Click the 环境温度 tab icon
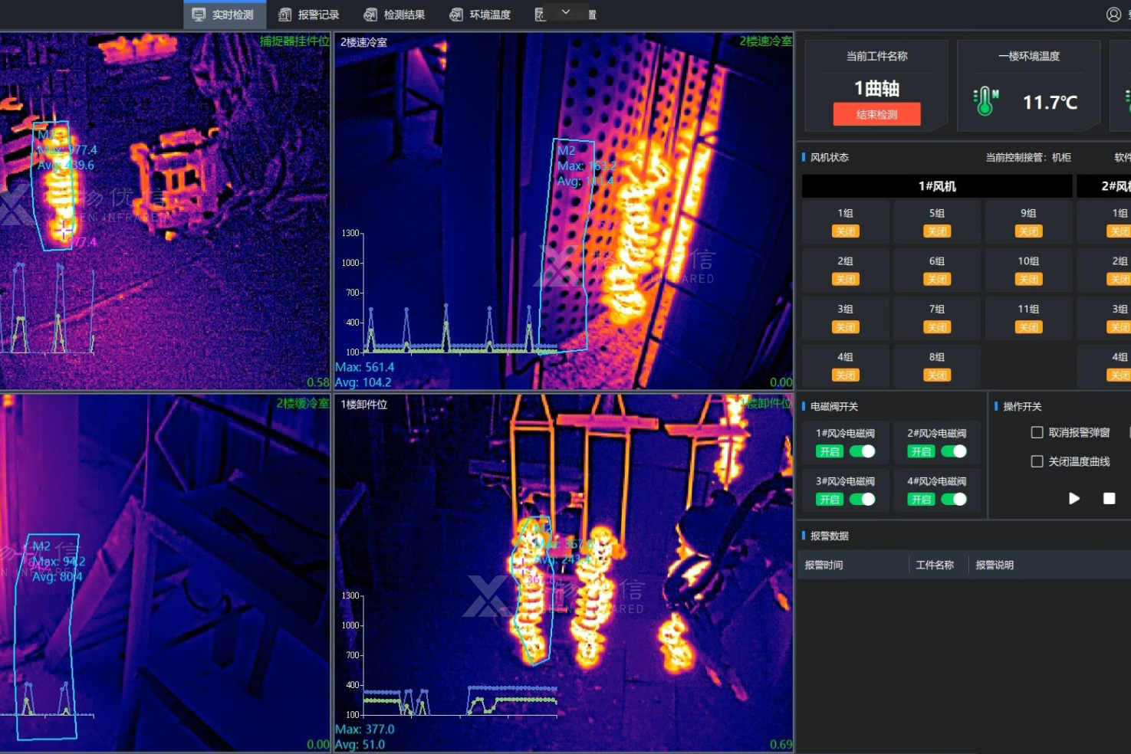The width and height of the screenshot is (1131, 754). click(456, 15)
